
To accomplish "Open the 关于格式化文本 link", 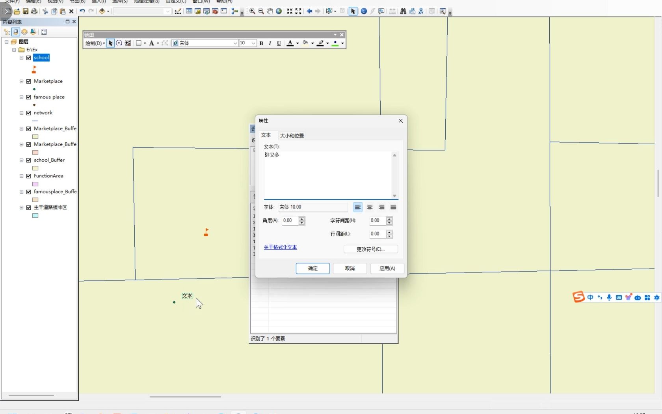I will (280, 247).
